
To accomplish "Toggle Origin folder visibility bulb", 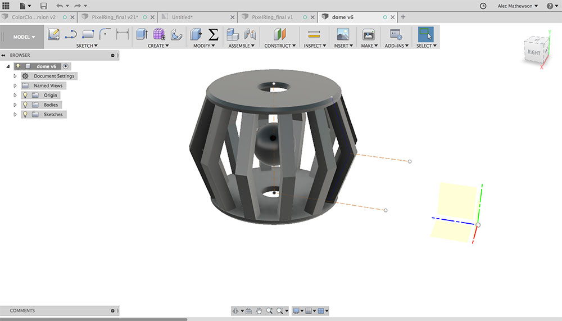I will pos(25,96).
